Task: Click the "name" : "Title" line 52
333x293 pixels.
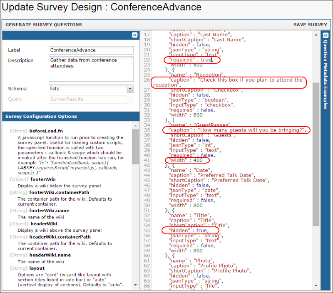Action: [190, 216]
